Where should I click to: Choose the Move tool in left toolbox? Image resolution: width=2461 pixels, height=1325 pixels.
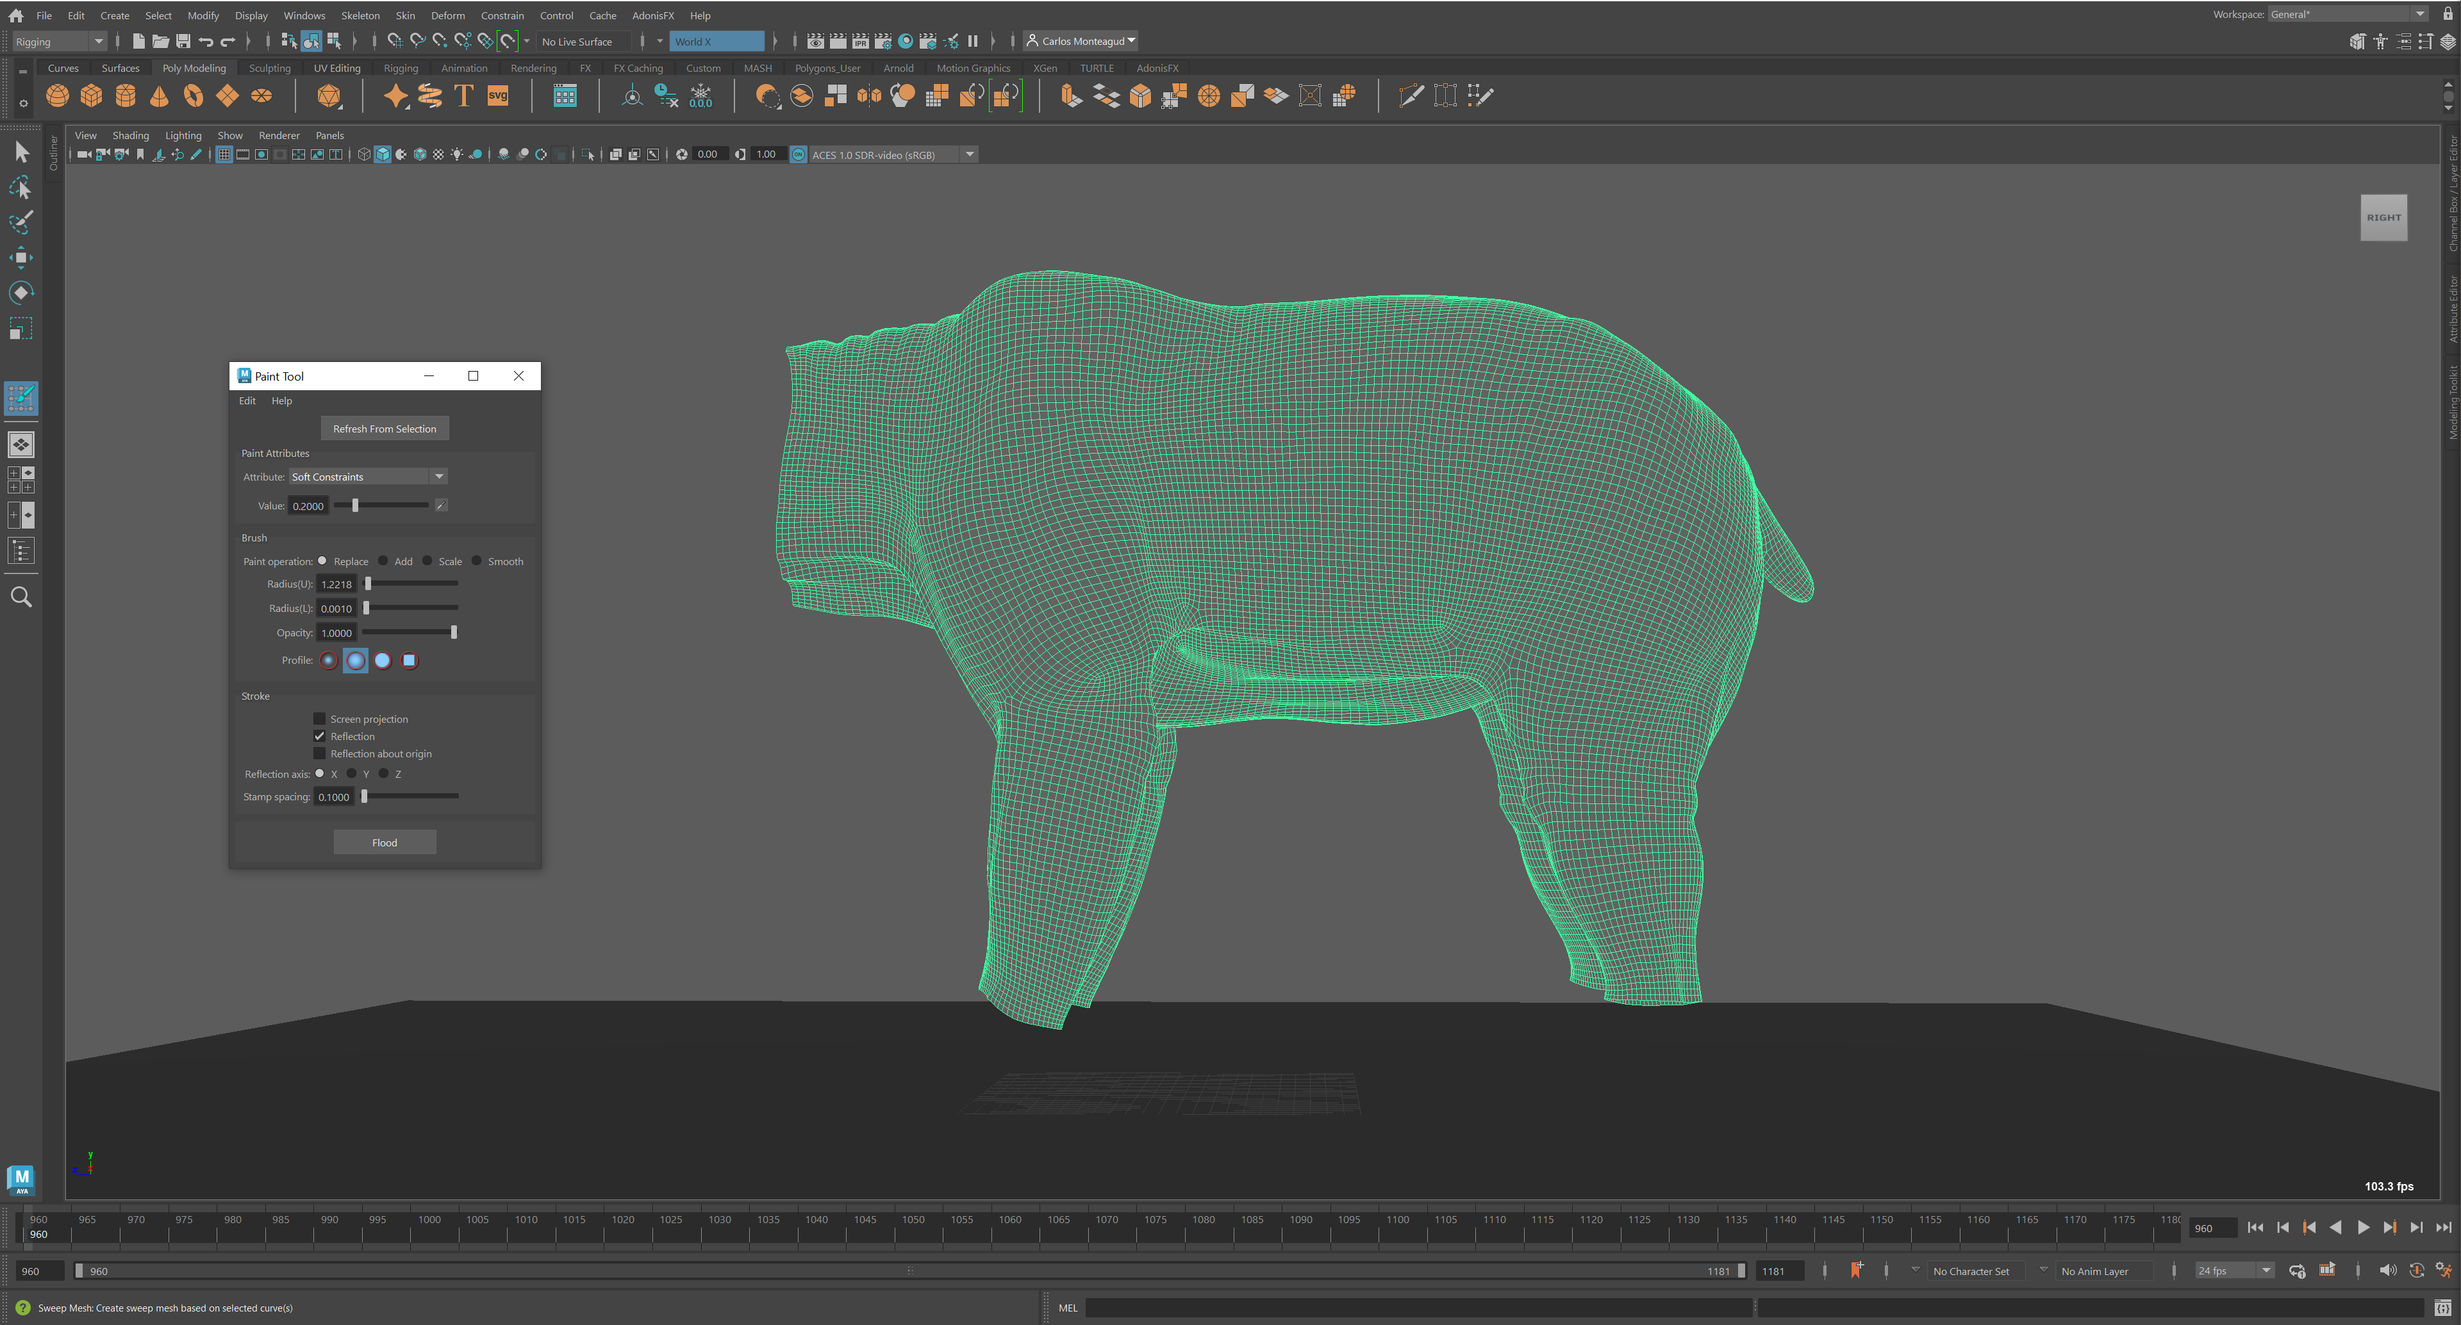point(21,257)
